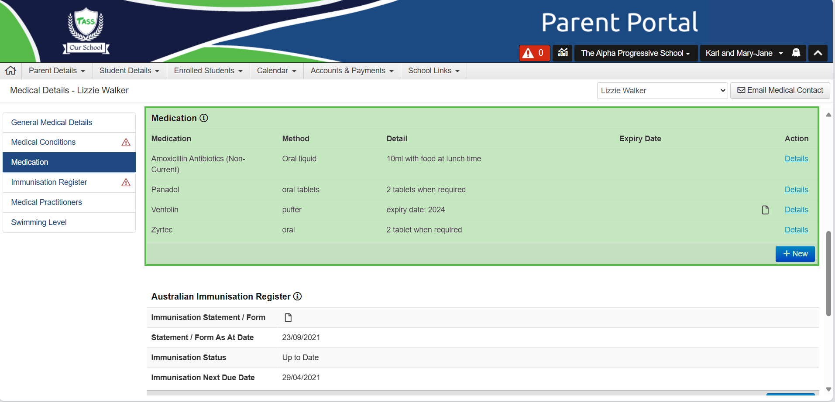
Task: Expand the Karl and Mary-Jane user menu
Action: [744, 53]
